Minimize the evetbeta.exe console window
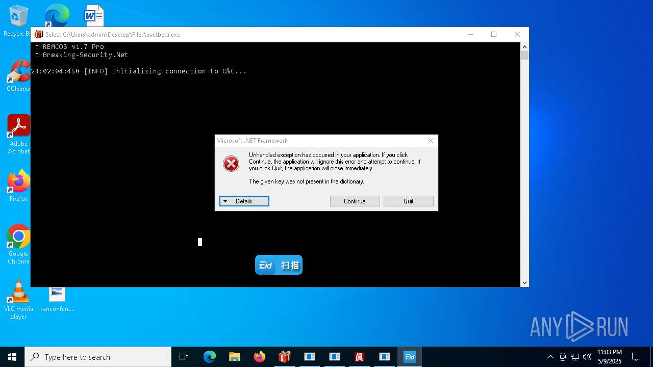The width and height of the screenshot is (653, 367). 470,34
